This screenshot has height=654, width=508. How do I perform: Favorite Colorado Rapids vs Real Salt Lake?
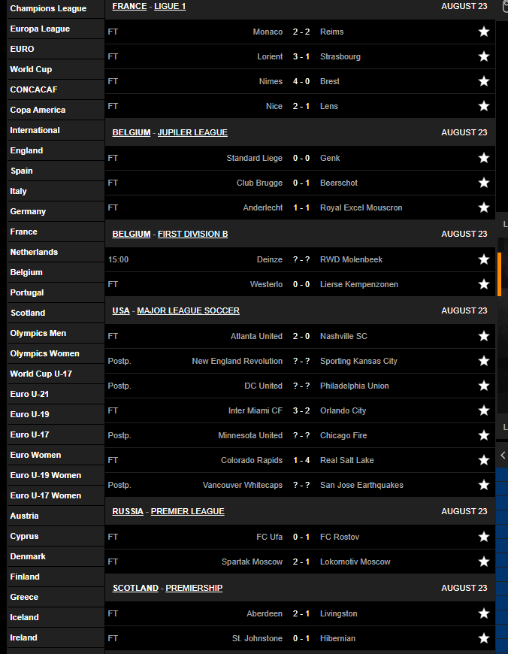tap(484, 460)
